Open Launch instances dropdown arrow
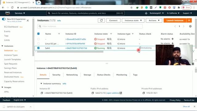The image size is (197, 111). pos(189,20)
